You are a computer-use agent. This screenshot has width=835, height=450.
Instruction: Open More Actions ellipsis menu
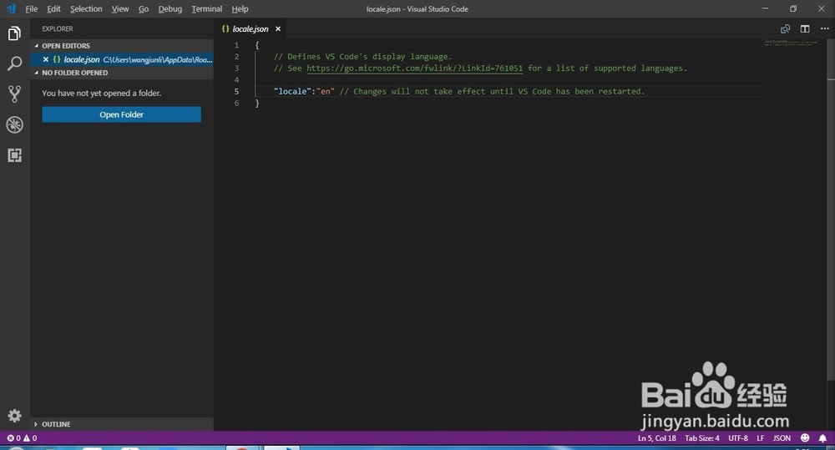[x=824, y=28]
